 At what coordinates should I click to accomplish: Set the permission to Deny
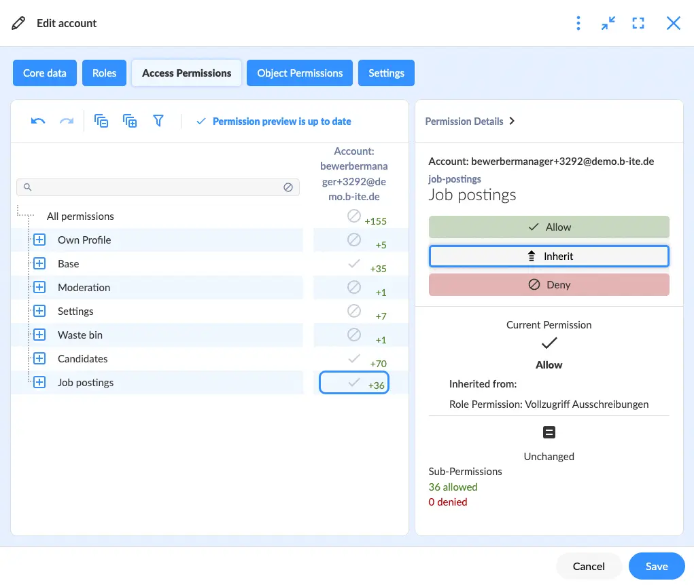pyautogui.click(x=549, y=284)
